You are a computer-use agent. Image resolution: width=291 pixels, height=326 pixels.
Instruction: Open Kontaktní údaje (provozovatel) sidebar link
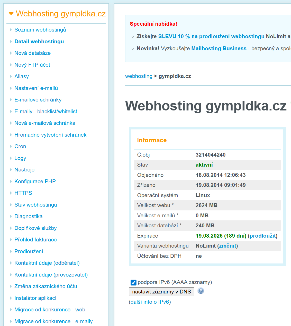point(51,275)
